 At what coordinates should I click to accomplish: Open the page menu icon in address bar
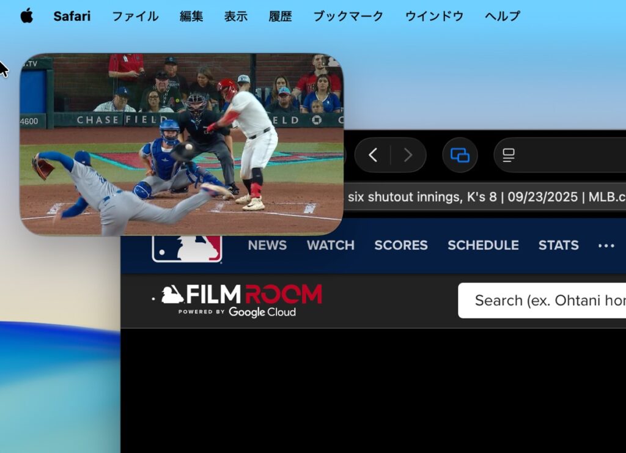[x=509, y=155]
